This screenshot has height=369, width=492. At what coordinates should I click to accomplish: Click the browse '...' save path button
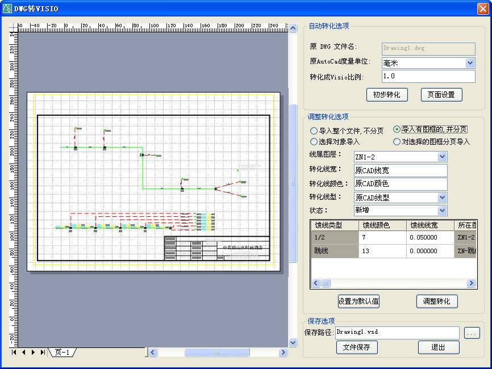(472, 333)
